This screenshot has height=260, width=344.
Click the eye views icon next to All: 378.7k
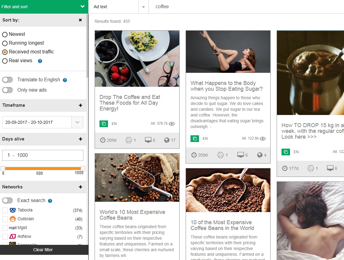(172, 124)
